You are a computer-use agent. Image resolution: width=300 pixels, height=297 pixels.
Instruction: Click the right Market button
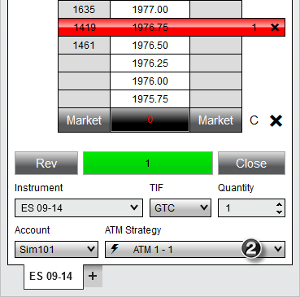[215, 120]
